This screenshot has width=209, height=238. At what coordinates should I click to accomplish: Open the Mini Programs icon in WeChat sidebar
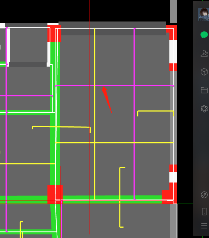[204, 195]
